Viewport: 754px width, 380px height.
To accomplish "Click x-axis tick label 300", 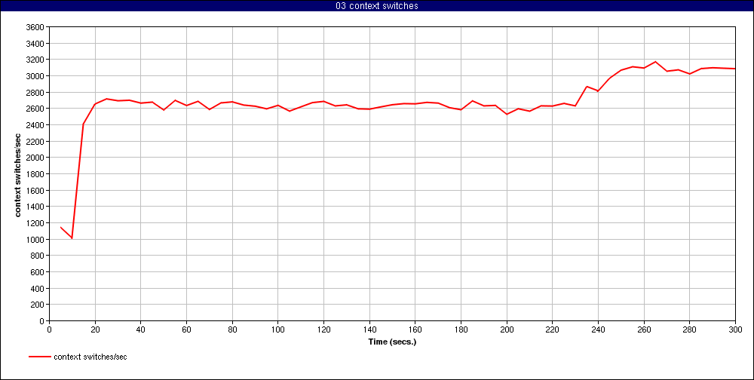I will coord(735,330).
